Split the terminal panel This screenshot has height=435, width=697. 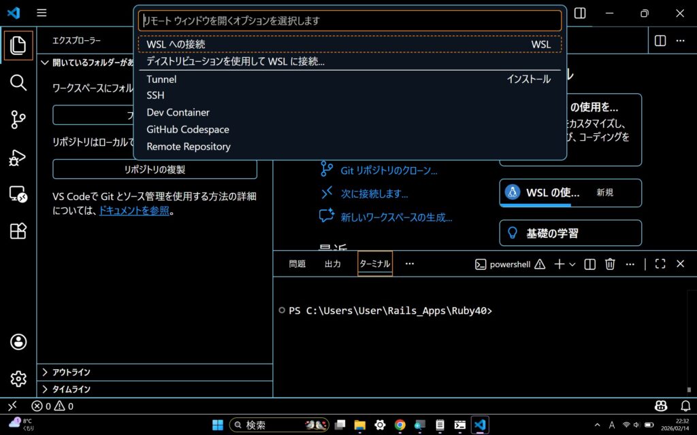tap(590, 264)
